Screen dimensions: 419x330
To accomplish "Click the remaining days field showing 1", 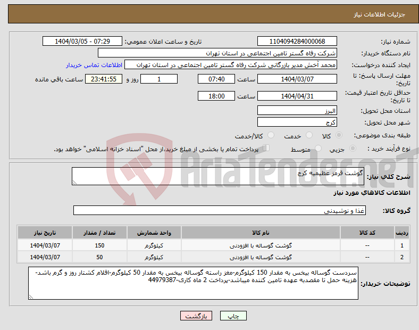I will 159,79.
